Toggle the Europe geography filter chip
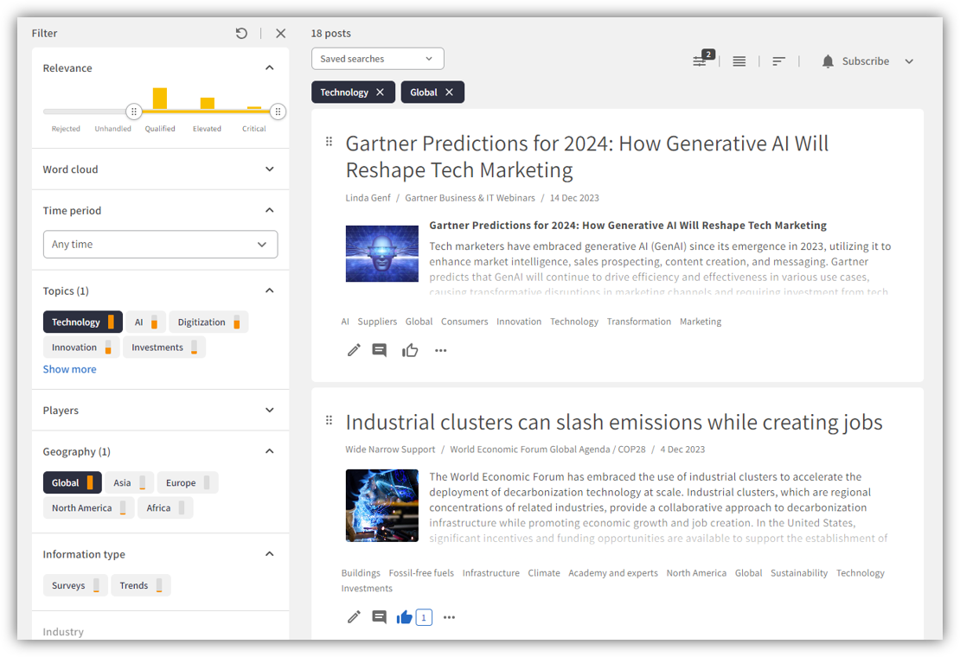 [x=187, y=483]
